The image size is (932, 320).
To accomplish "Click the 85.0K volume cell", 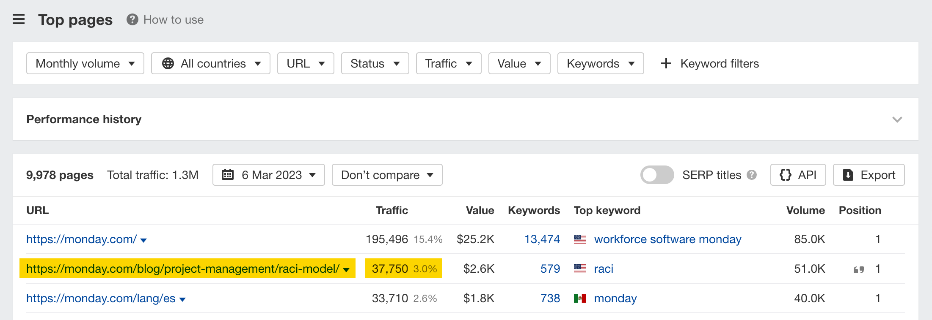I will pyautogui.click(x=810, y=239).
